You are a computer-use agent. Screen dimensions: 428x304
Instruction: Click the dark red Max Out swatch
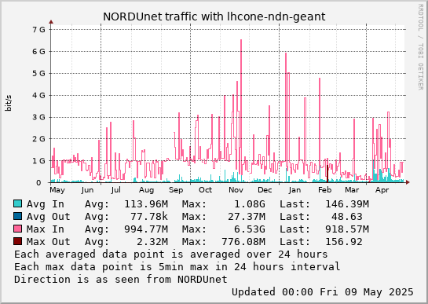pos(18,241)
